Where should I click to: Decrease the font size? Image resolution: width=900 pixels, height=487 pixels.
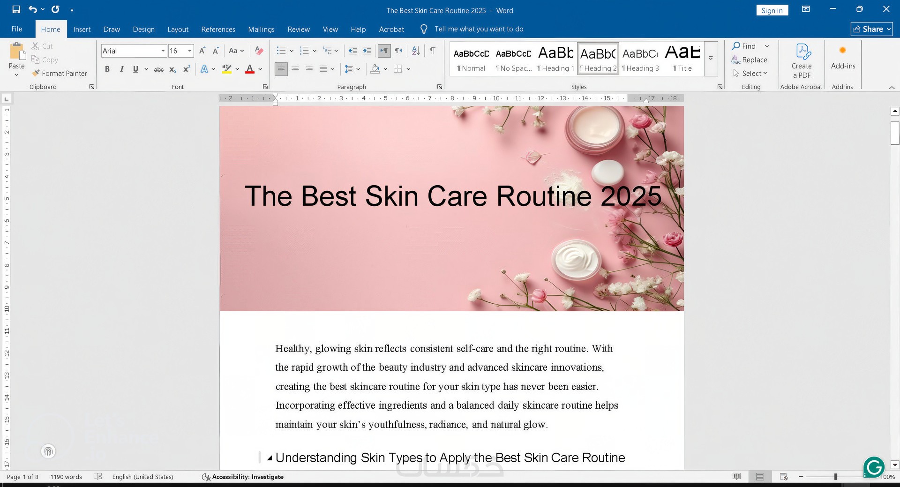216,51
